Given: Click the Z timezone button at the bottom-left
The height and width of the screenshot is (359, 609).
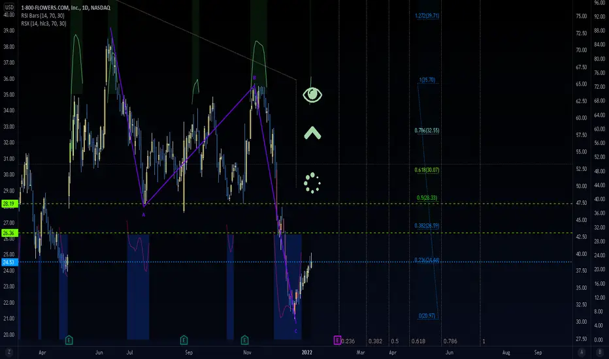Looking at the screenshot, I should 9,352.
